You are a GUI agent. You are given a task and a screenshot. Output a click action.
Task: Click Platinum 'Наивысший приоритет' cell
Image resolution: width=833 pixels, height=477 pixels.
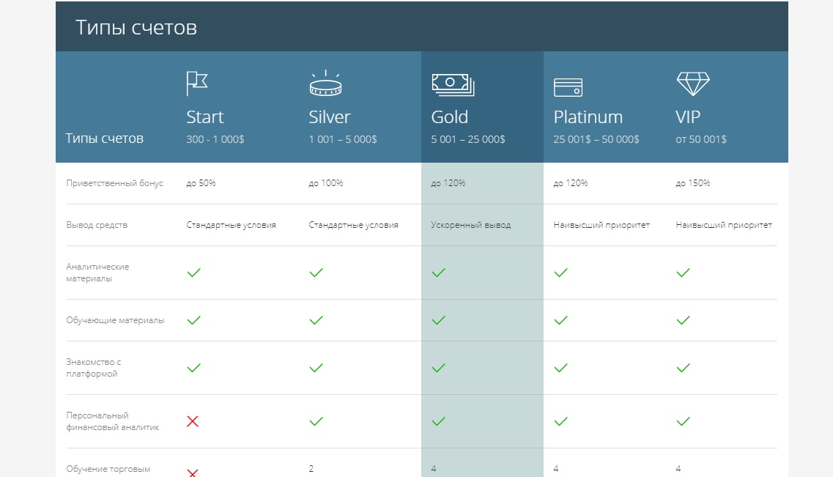(x=601, y=225)
